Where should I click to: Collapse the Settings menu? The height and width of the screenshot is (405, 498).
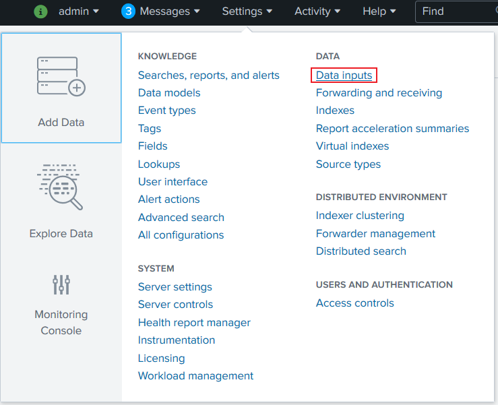[247, 11]
